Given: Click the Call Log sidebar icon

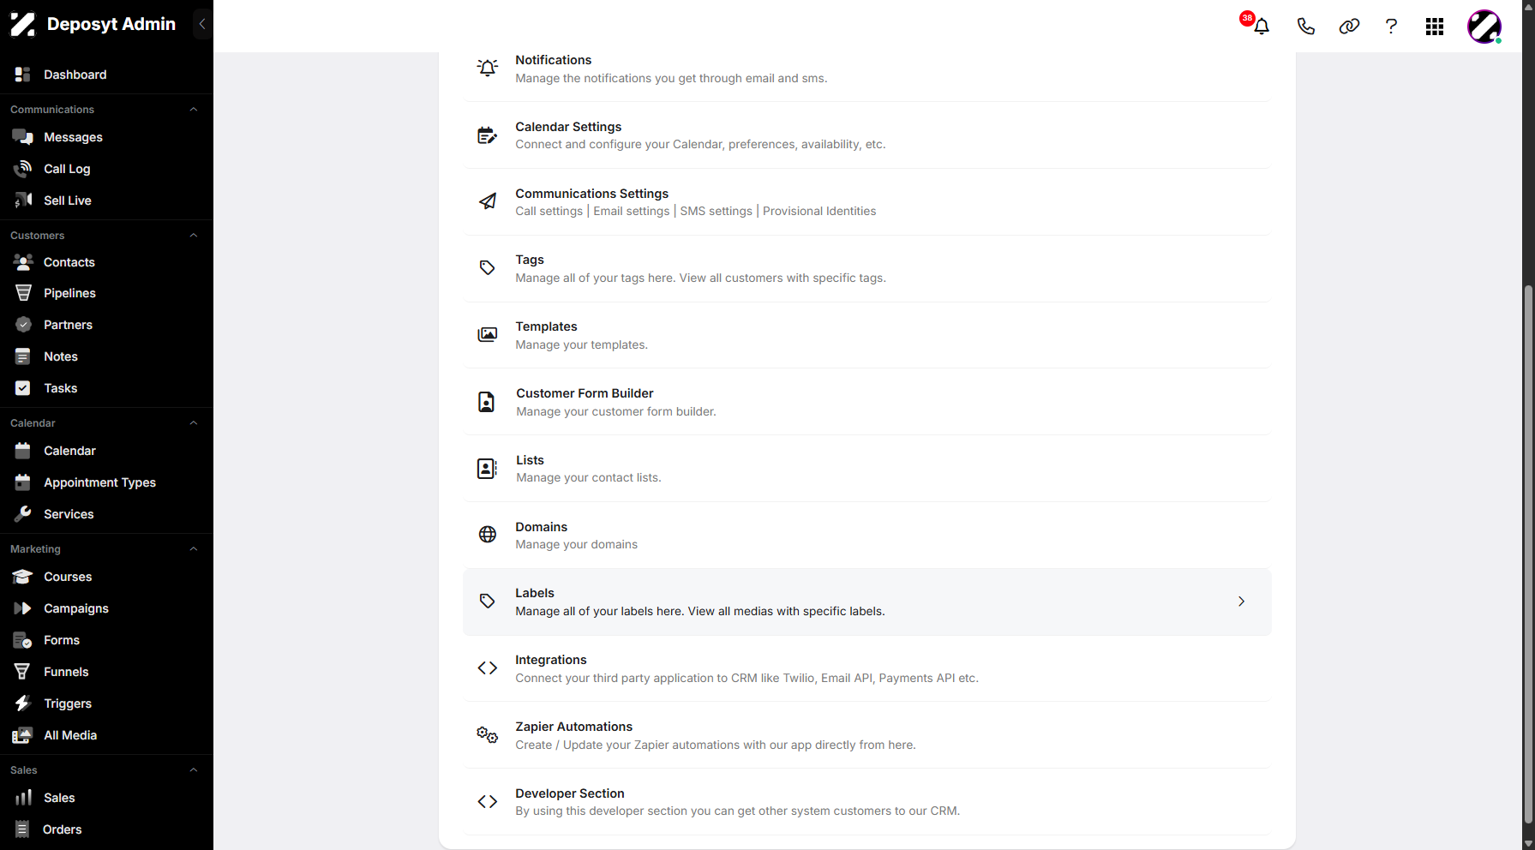Looking at the screenshot, I should point(23,169).
